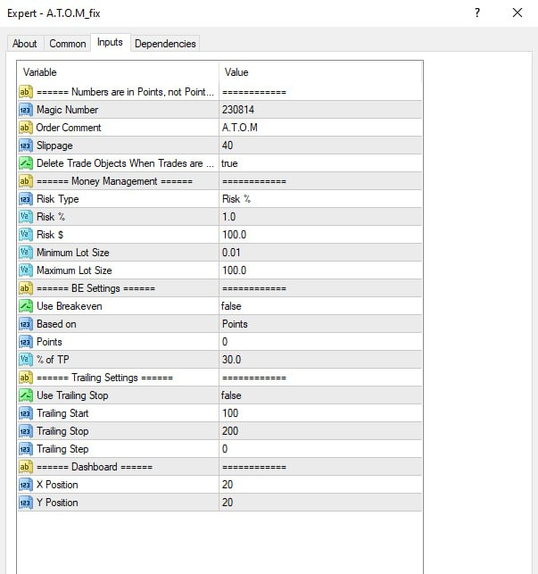Open the About tab
Viewport: 538px width, 574px height.
[x=24, y=44]
